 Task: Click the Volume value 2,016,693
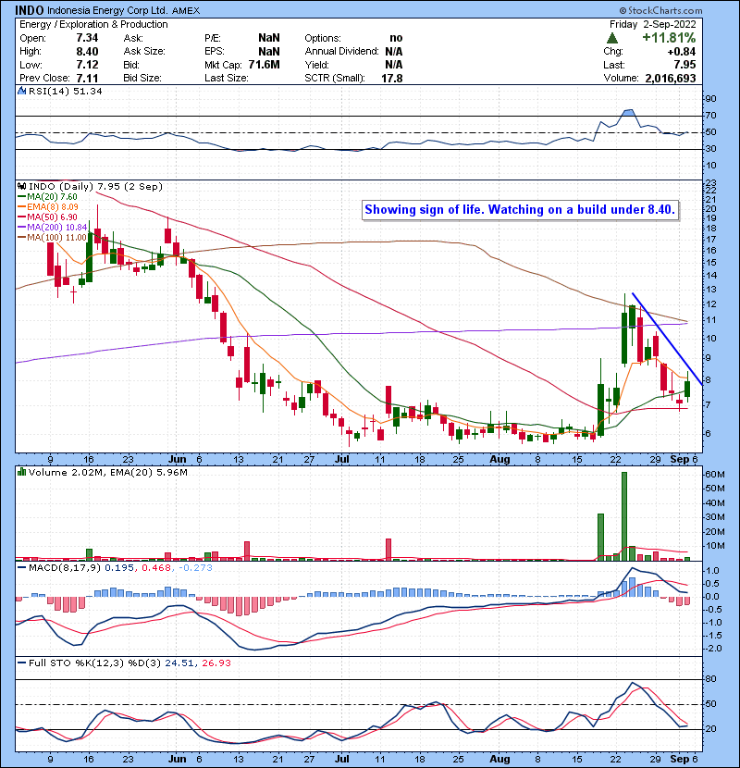point(671,78)
